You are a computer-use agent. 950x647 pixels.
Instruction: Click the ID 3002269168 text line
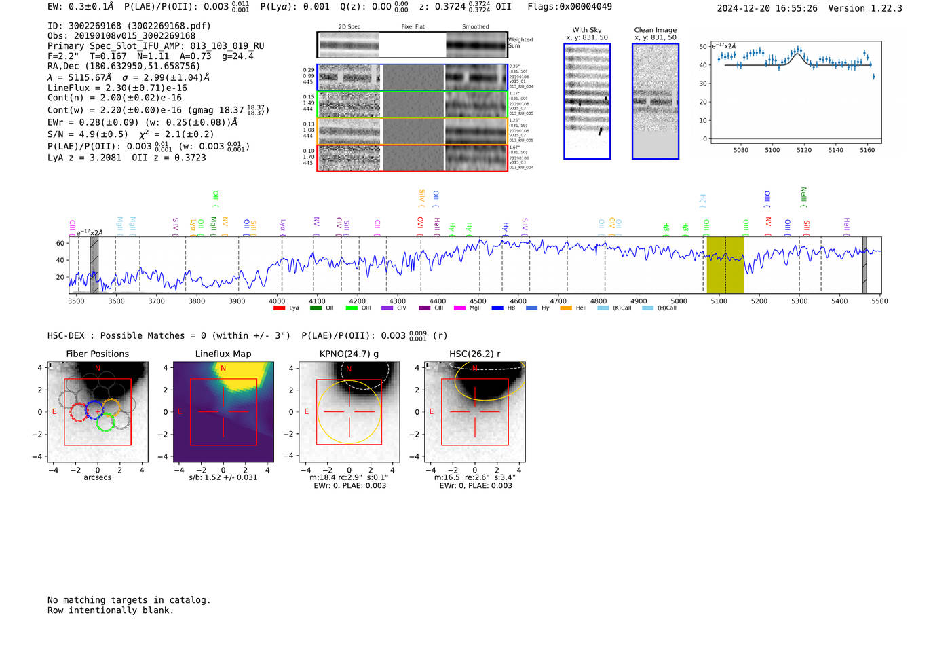(x=129, y=26)
